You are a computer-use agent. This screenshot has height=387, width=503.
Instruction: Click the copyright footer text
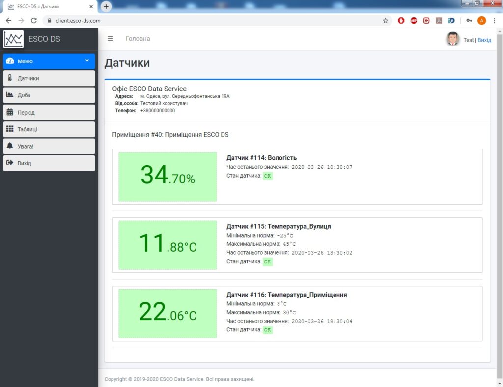pos(179,379)
